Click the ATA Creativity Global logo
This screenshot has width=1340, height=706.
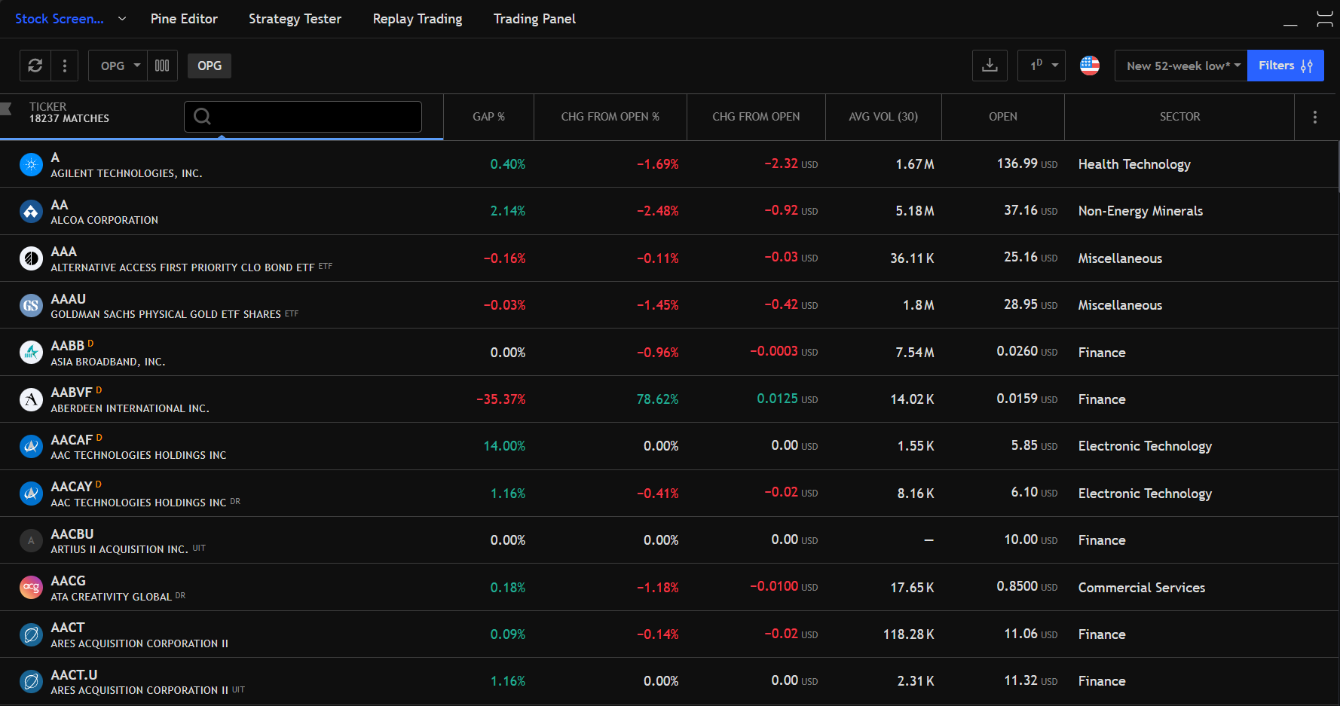click(x=31, y=588)
